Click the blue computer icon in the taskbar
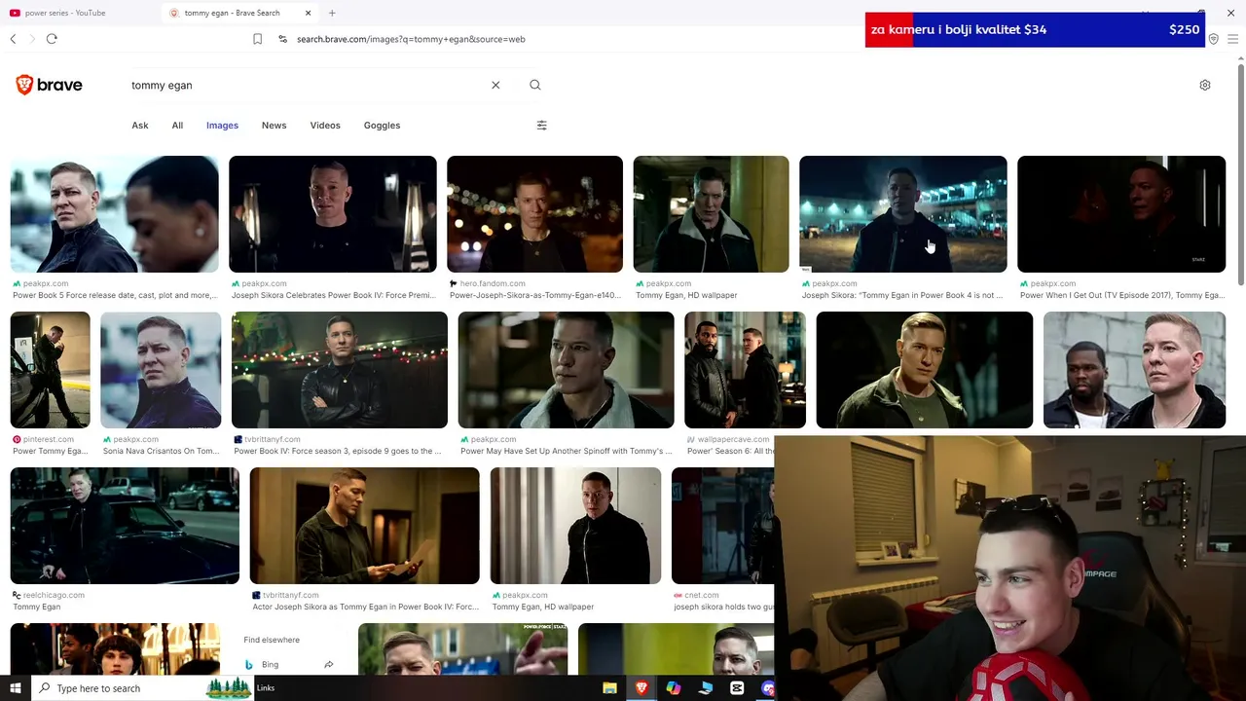The image size is (1246, 701). coord(706,688)
